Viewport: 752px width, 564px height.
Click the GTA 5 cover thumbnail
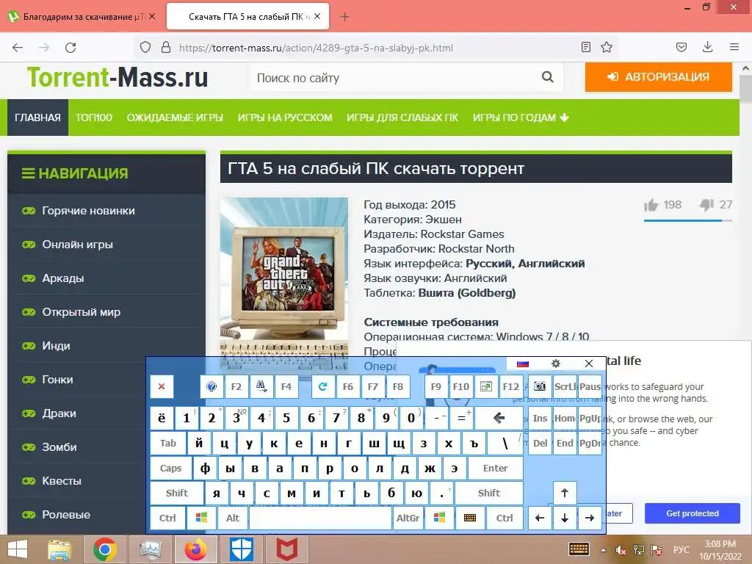284,283
